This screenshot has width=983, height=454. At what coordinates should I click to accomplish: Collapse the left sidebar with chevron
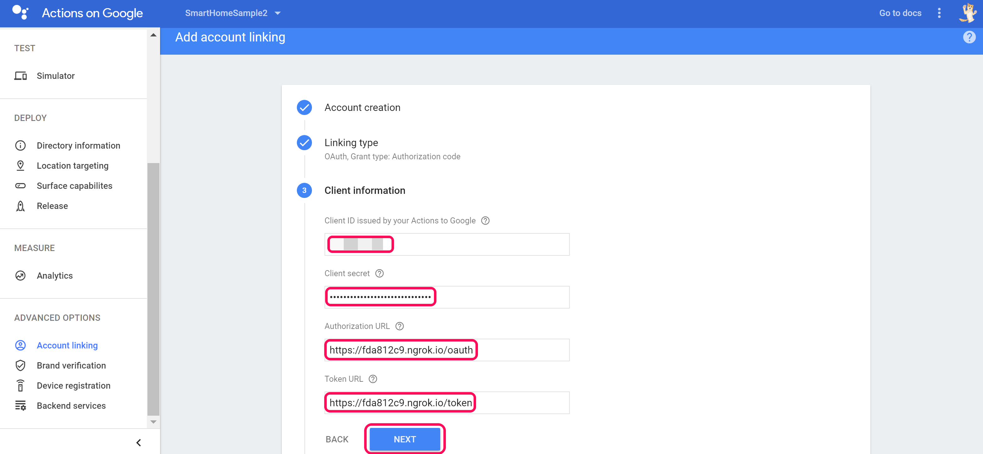pyautogui.click(x=139, y=443)
